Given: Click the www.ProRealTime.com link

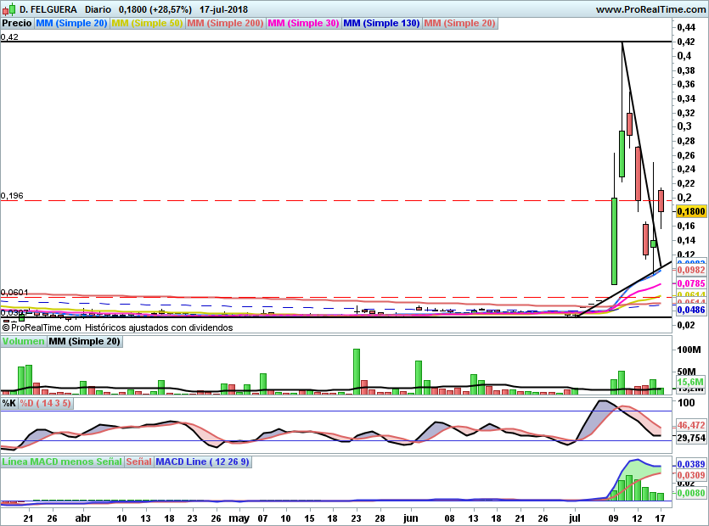Looking at the screenshot, I should click(650, 9).
